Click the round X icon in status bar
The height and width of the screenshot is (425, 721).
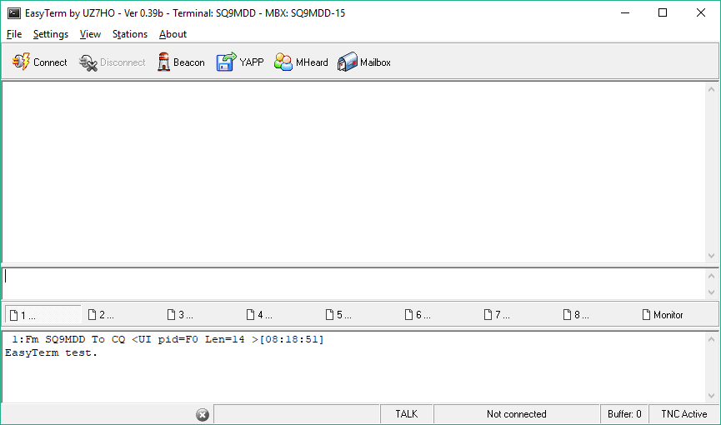point(202,415)
